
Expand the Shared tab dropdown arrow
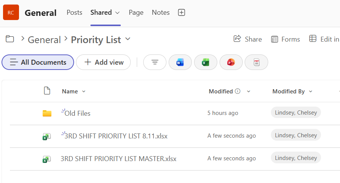click(x=117, y=13)
